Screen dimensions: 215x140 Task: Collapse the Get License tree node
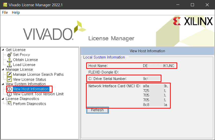point(3,50)
